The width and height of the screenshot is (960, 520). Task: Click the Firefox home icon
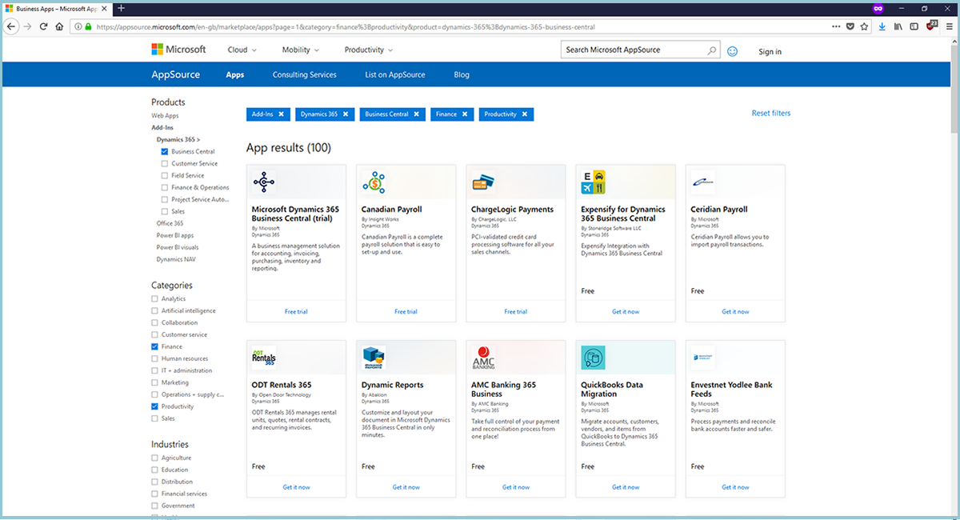click(x=59, y=26)
